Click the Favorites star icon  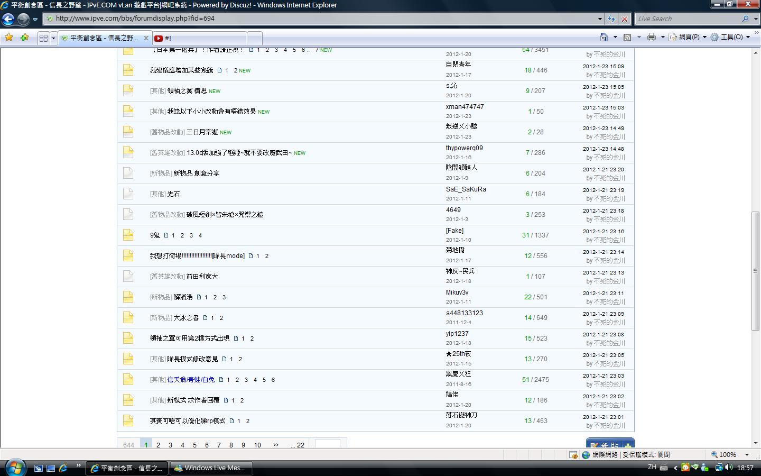(8, 37)
